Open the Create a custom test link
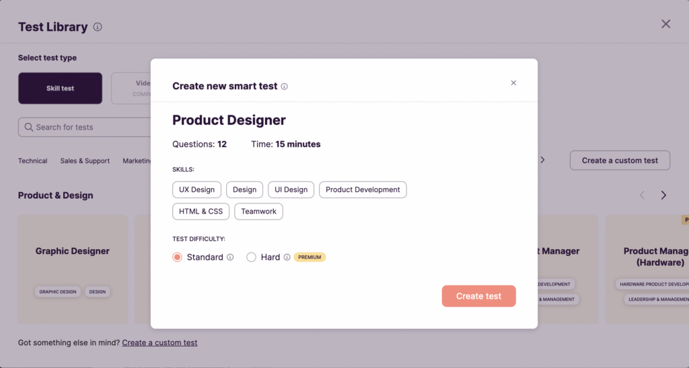 (x=159, y=342)
